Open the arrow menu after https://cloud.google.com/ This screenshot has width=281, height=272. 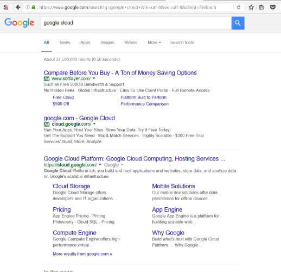click(x=100, y=165)
